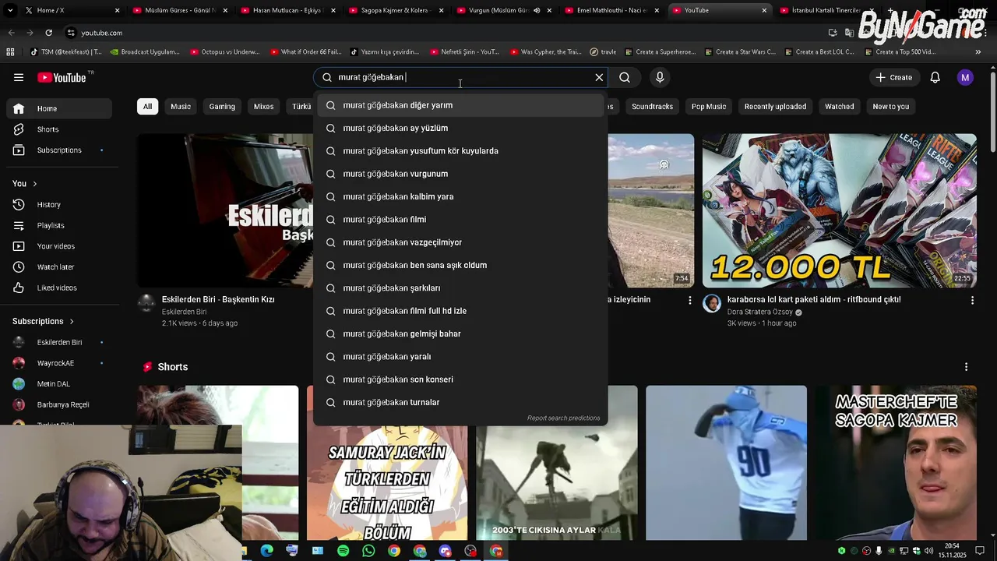Select the 'New to you' filter chip
This screenshot has height=561, width=997.
point(891,106)
